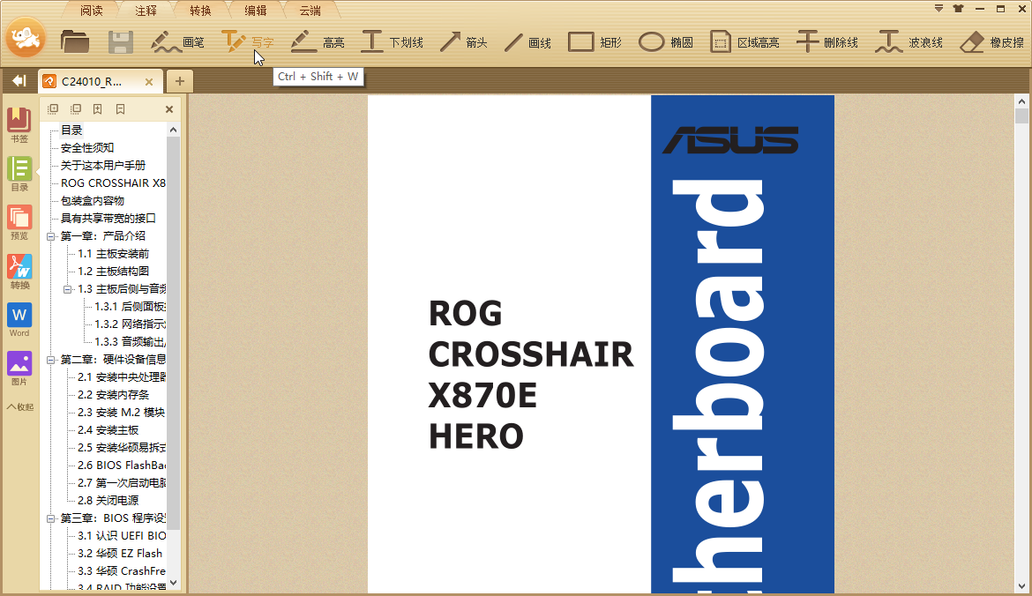Go to 2.6 BIOS FlashBack section
This screenshot has width=1032, height=596.
coord(122,466)
